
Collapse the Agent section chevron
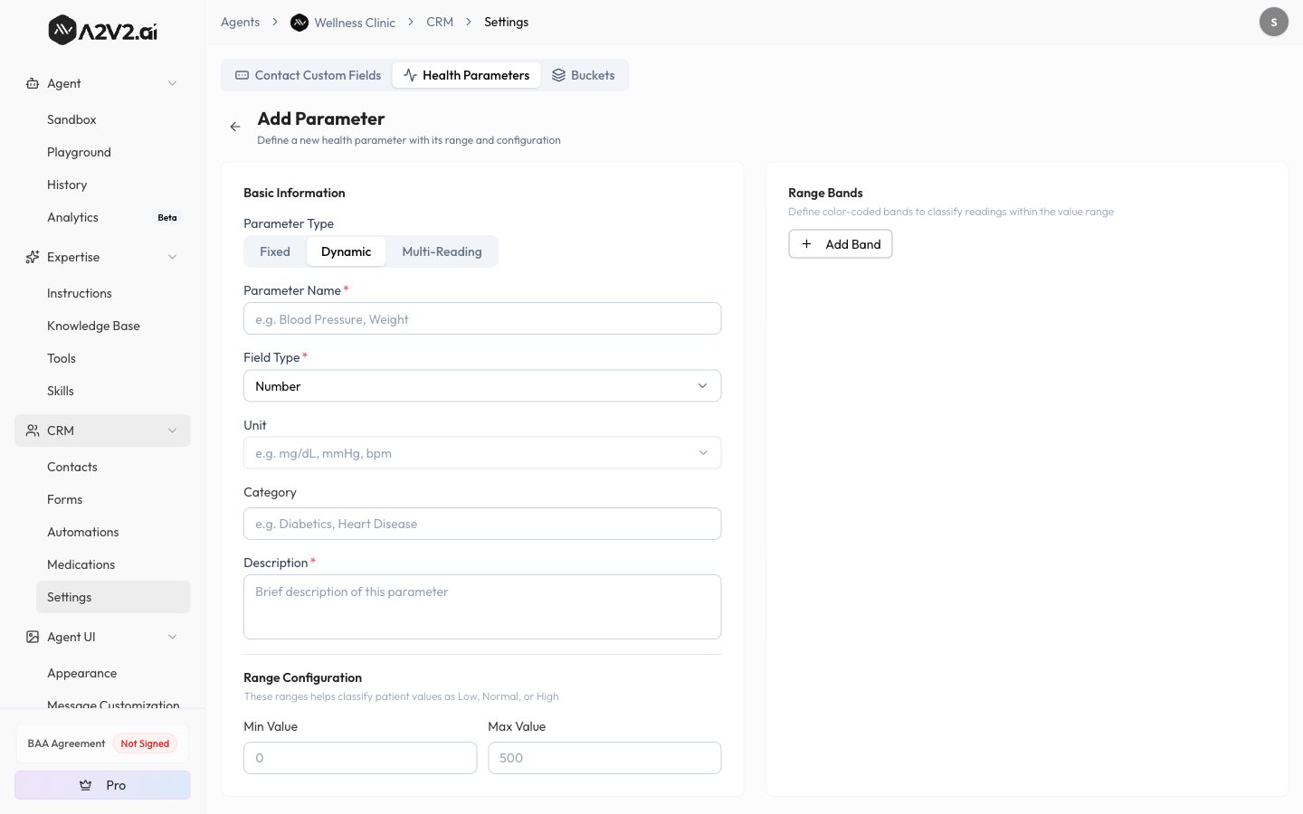pyautogui.click(x=173, y=83)
